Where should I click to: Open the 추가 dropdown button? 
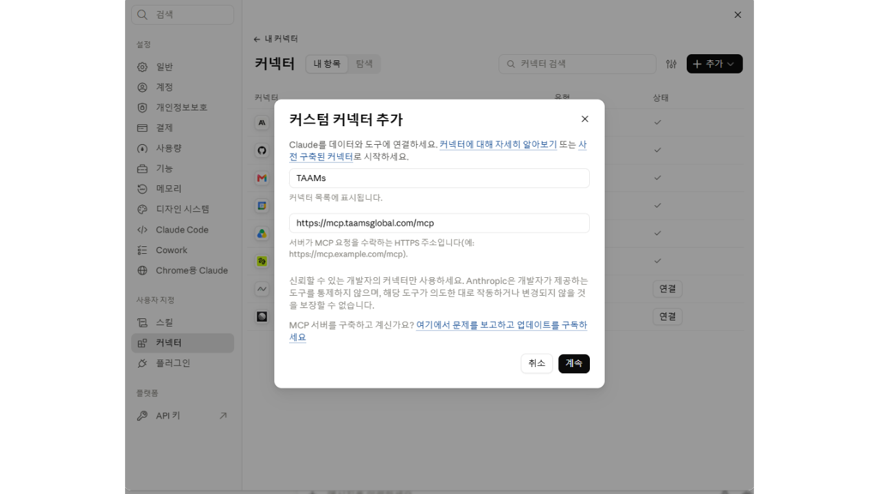pos(715,64)
